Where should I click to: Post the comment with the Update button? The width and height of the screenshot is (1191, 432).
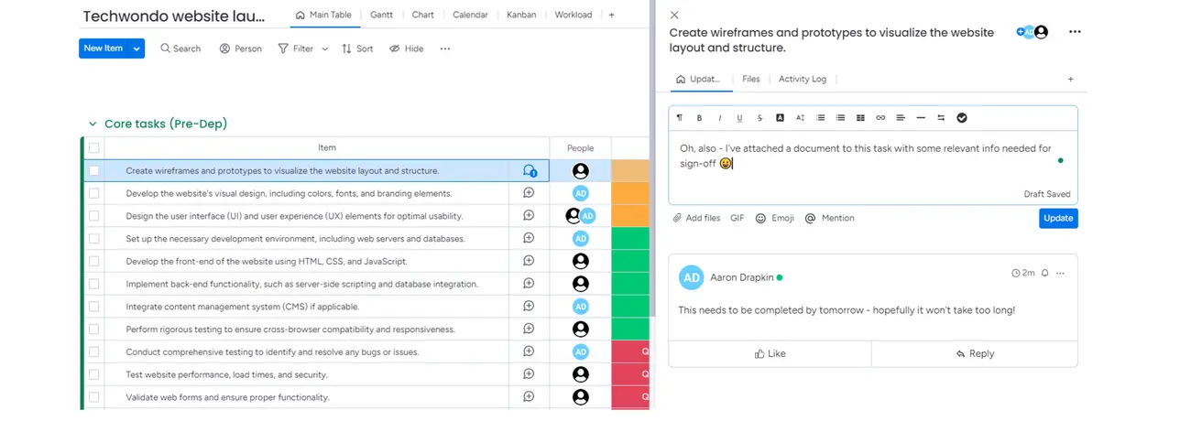click(x=1058, y=219)
